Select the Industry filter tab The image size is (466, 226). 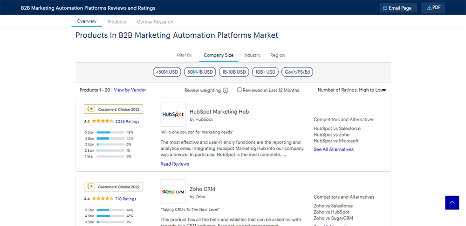click(252, 55)
